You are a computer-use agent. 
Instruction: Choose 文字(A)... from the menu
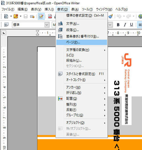pos(82,24)
